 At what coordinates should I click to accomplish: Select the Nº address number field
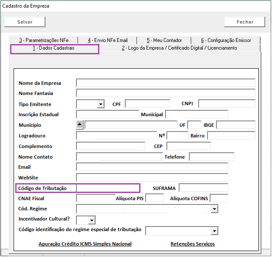coord(177,135)
